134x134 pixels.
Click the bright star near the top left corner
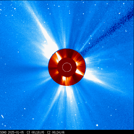(15, 9)
